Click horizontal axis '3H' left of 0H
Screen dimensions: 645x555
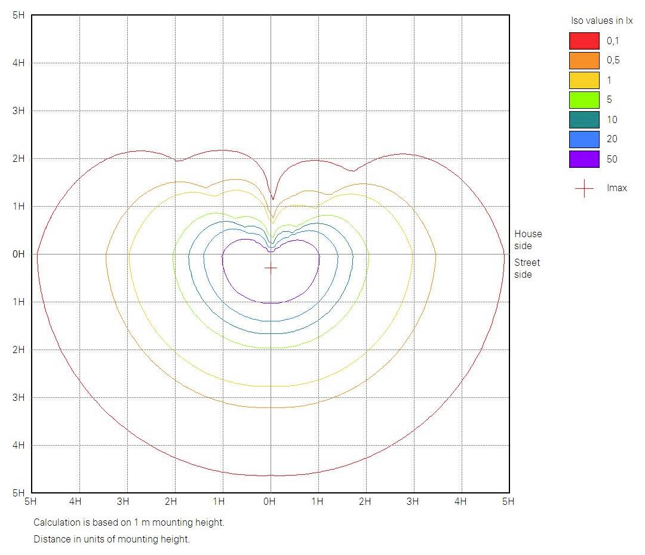point(123,501)
